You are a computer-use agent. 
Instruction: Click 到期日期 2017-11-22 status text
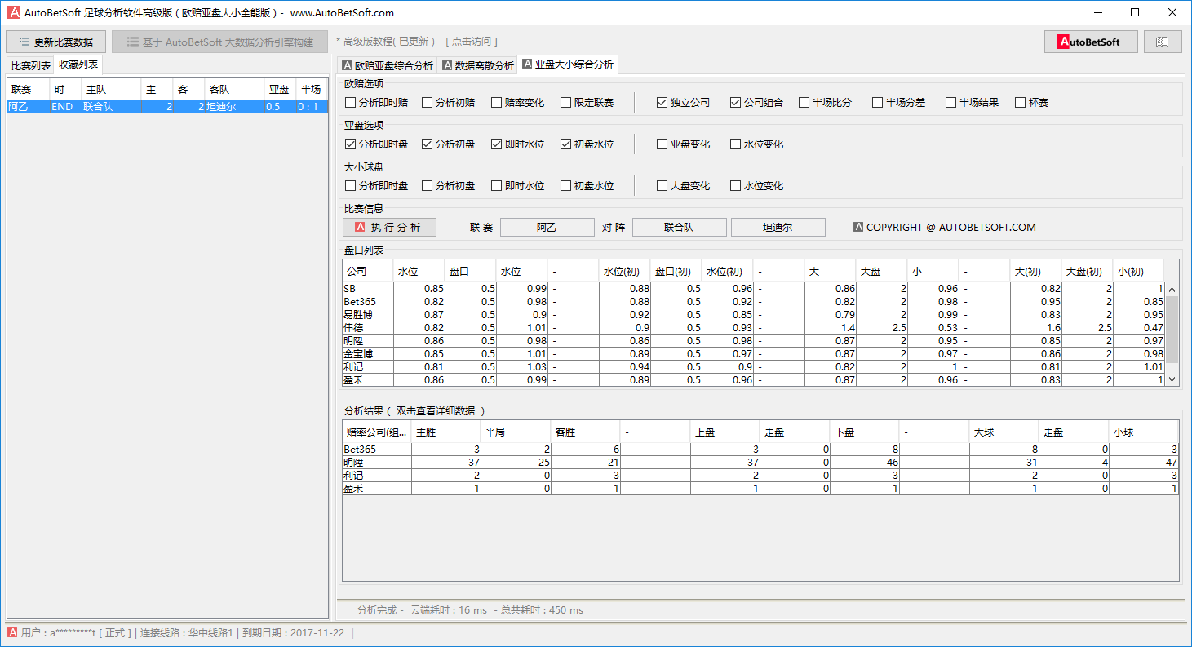pyautogui.click(x=294, y=632)
